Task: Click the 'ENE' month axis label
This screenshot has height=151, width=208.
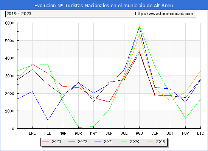Action: pyautogui.click(x=32, y=133)
